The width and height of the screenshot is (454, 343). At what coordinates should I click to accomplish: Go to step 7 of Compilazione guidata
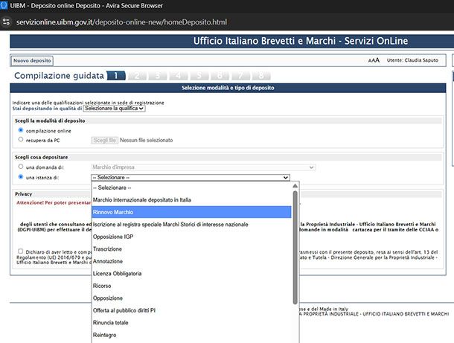(240, 76)
